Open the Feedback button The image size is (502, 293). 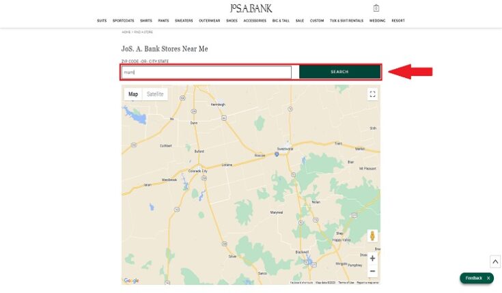473,278
